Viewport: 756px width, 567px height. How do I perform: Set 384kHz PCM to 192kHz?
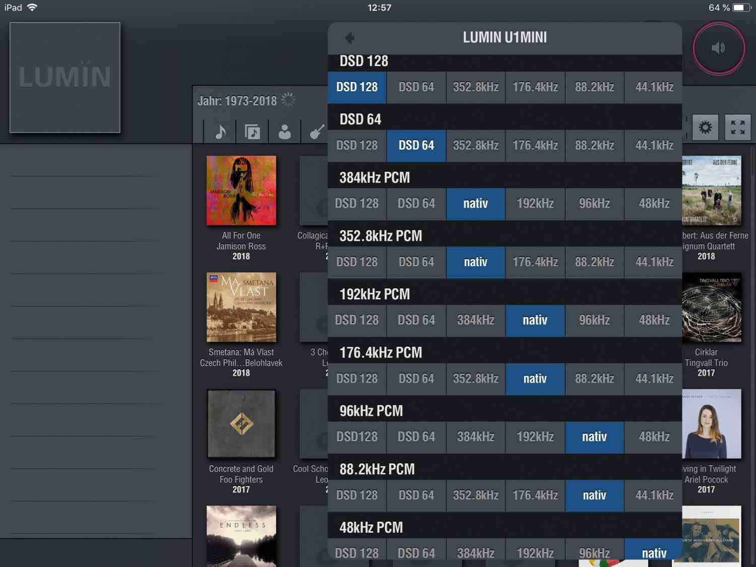pyautogui.click(x=535, y=204)
